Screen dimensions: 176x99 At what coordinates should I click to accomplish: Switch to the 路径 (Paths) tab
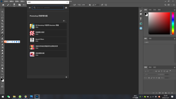tap(155, 67)
